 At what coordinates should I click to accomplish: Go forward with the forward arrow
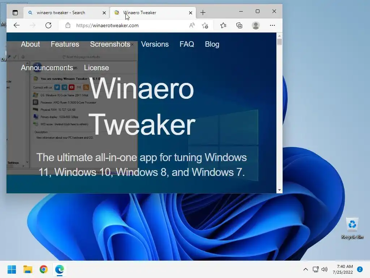click(33, 25)
